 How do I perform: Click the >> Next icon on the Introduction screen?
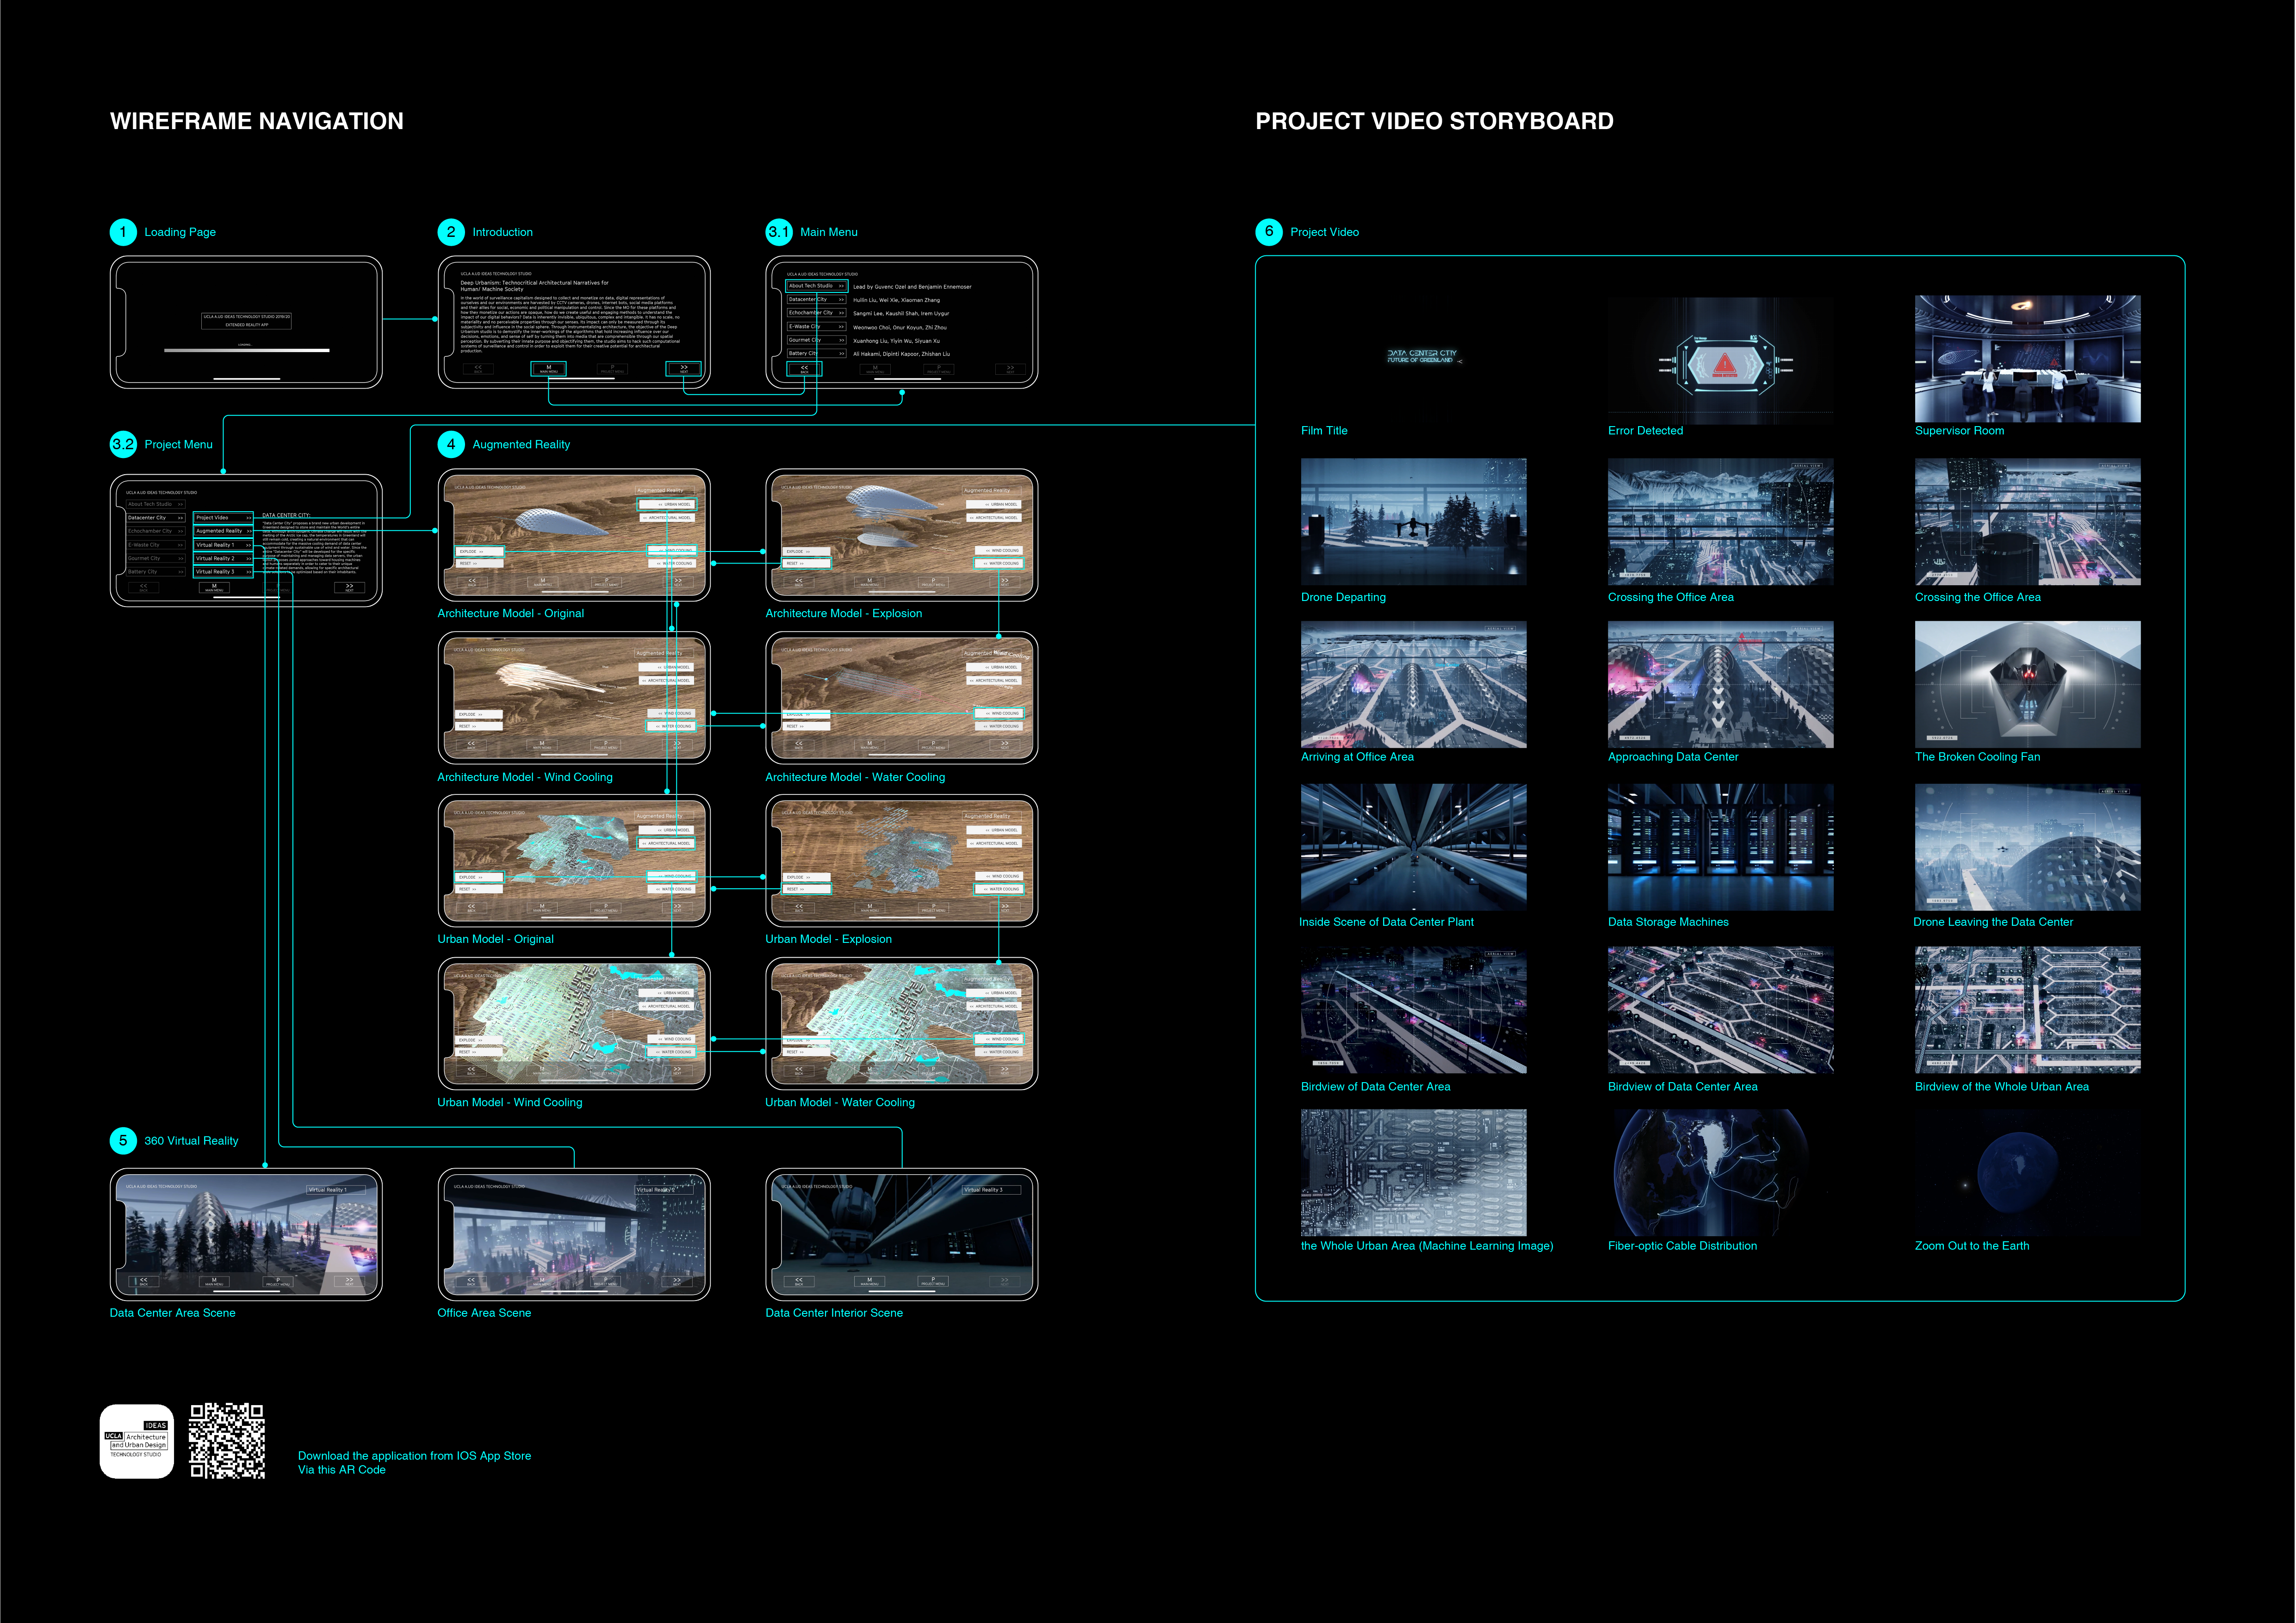[685, 370]
